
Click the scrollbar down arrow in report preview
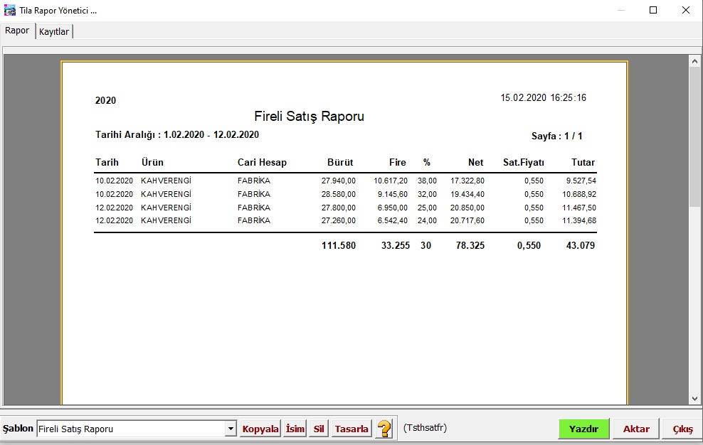[x=695, y=399]
